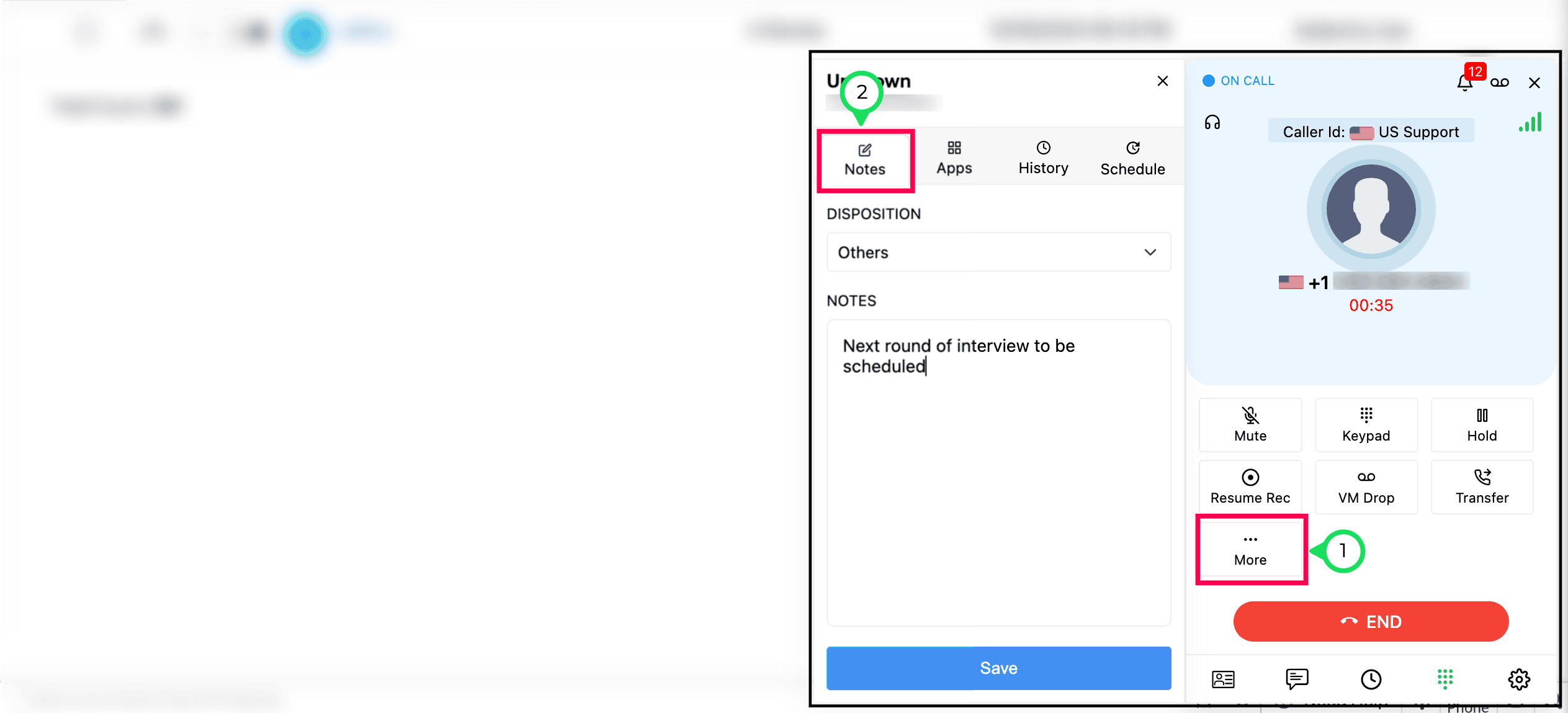Put the call on Hold

click(1482, 425)
